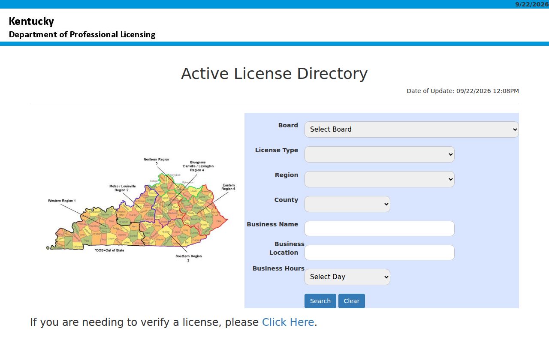549x343 pixels.
Task: Click the Business Location field label
Action: tap(287, 248)
